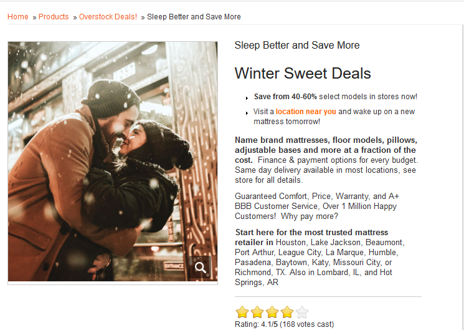Viewport: 464px width, 330px height.
Task: Click the Name brand mattresses paragraph
Action: (326, 160)
